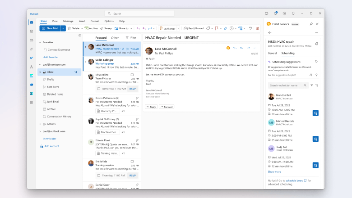Screen dimensions: 352x198
Task: Switch to the General tab in Field Service
Action: coord(272,53)
